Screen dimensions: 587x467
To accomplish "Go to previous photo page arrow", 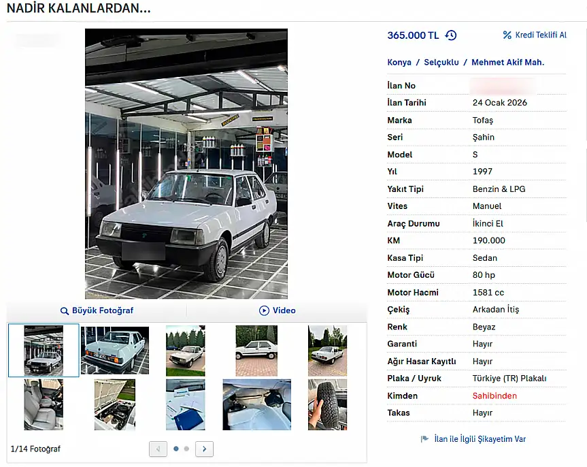I will (158, 449).
